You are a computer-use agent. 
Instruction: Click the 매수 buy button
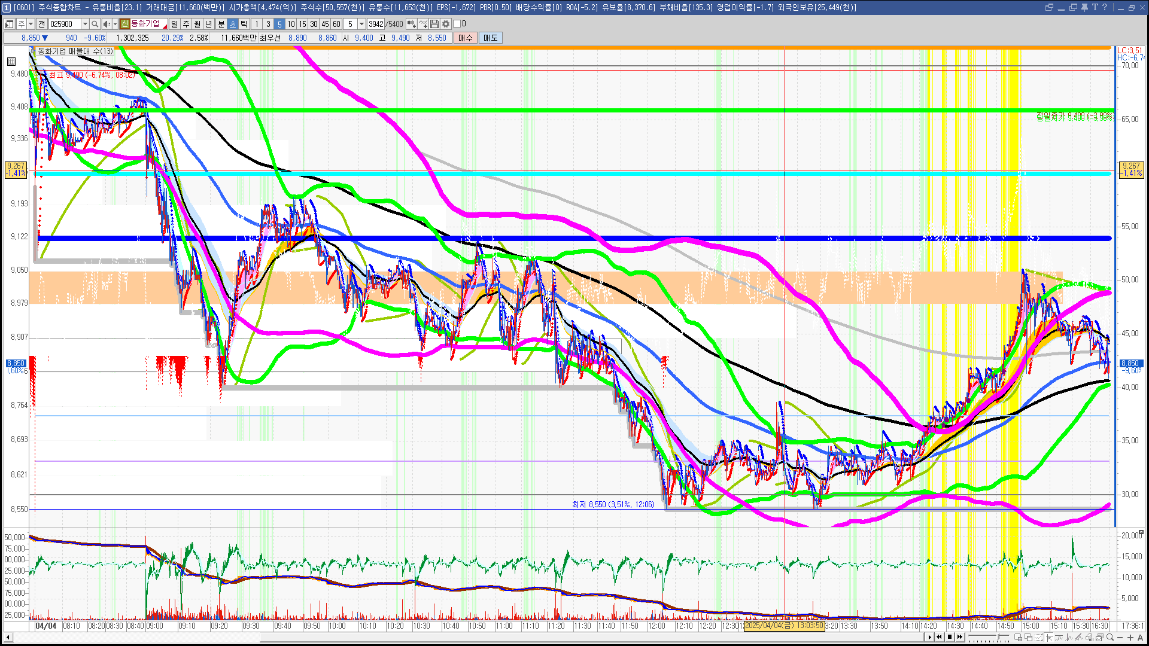465,38
